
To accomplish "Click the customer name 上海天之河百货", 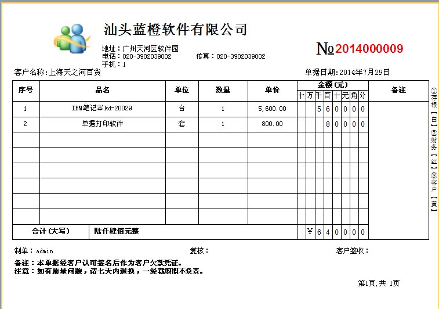I will coord(75,73).
